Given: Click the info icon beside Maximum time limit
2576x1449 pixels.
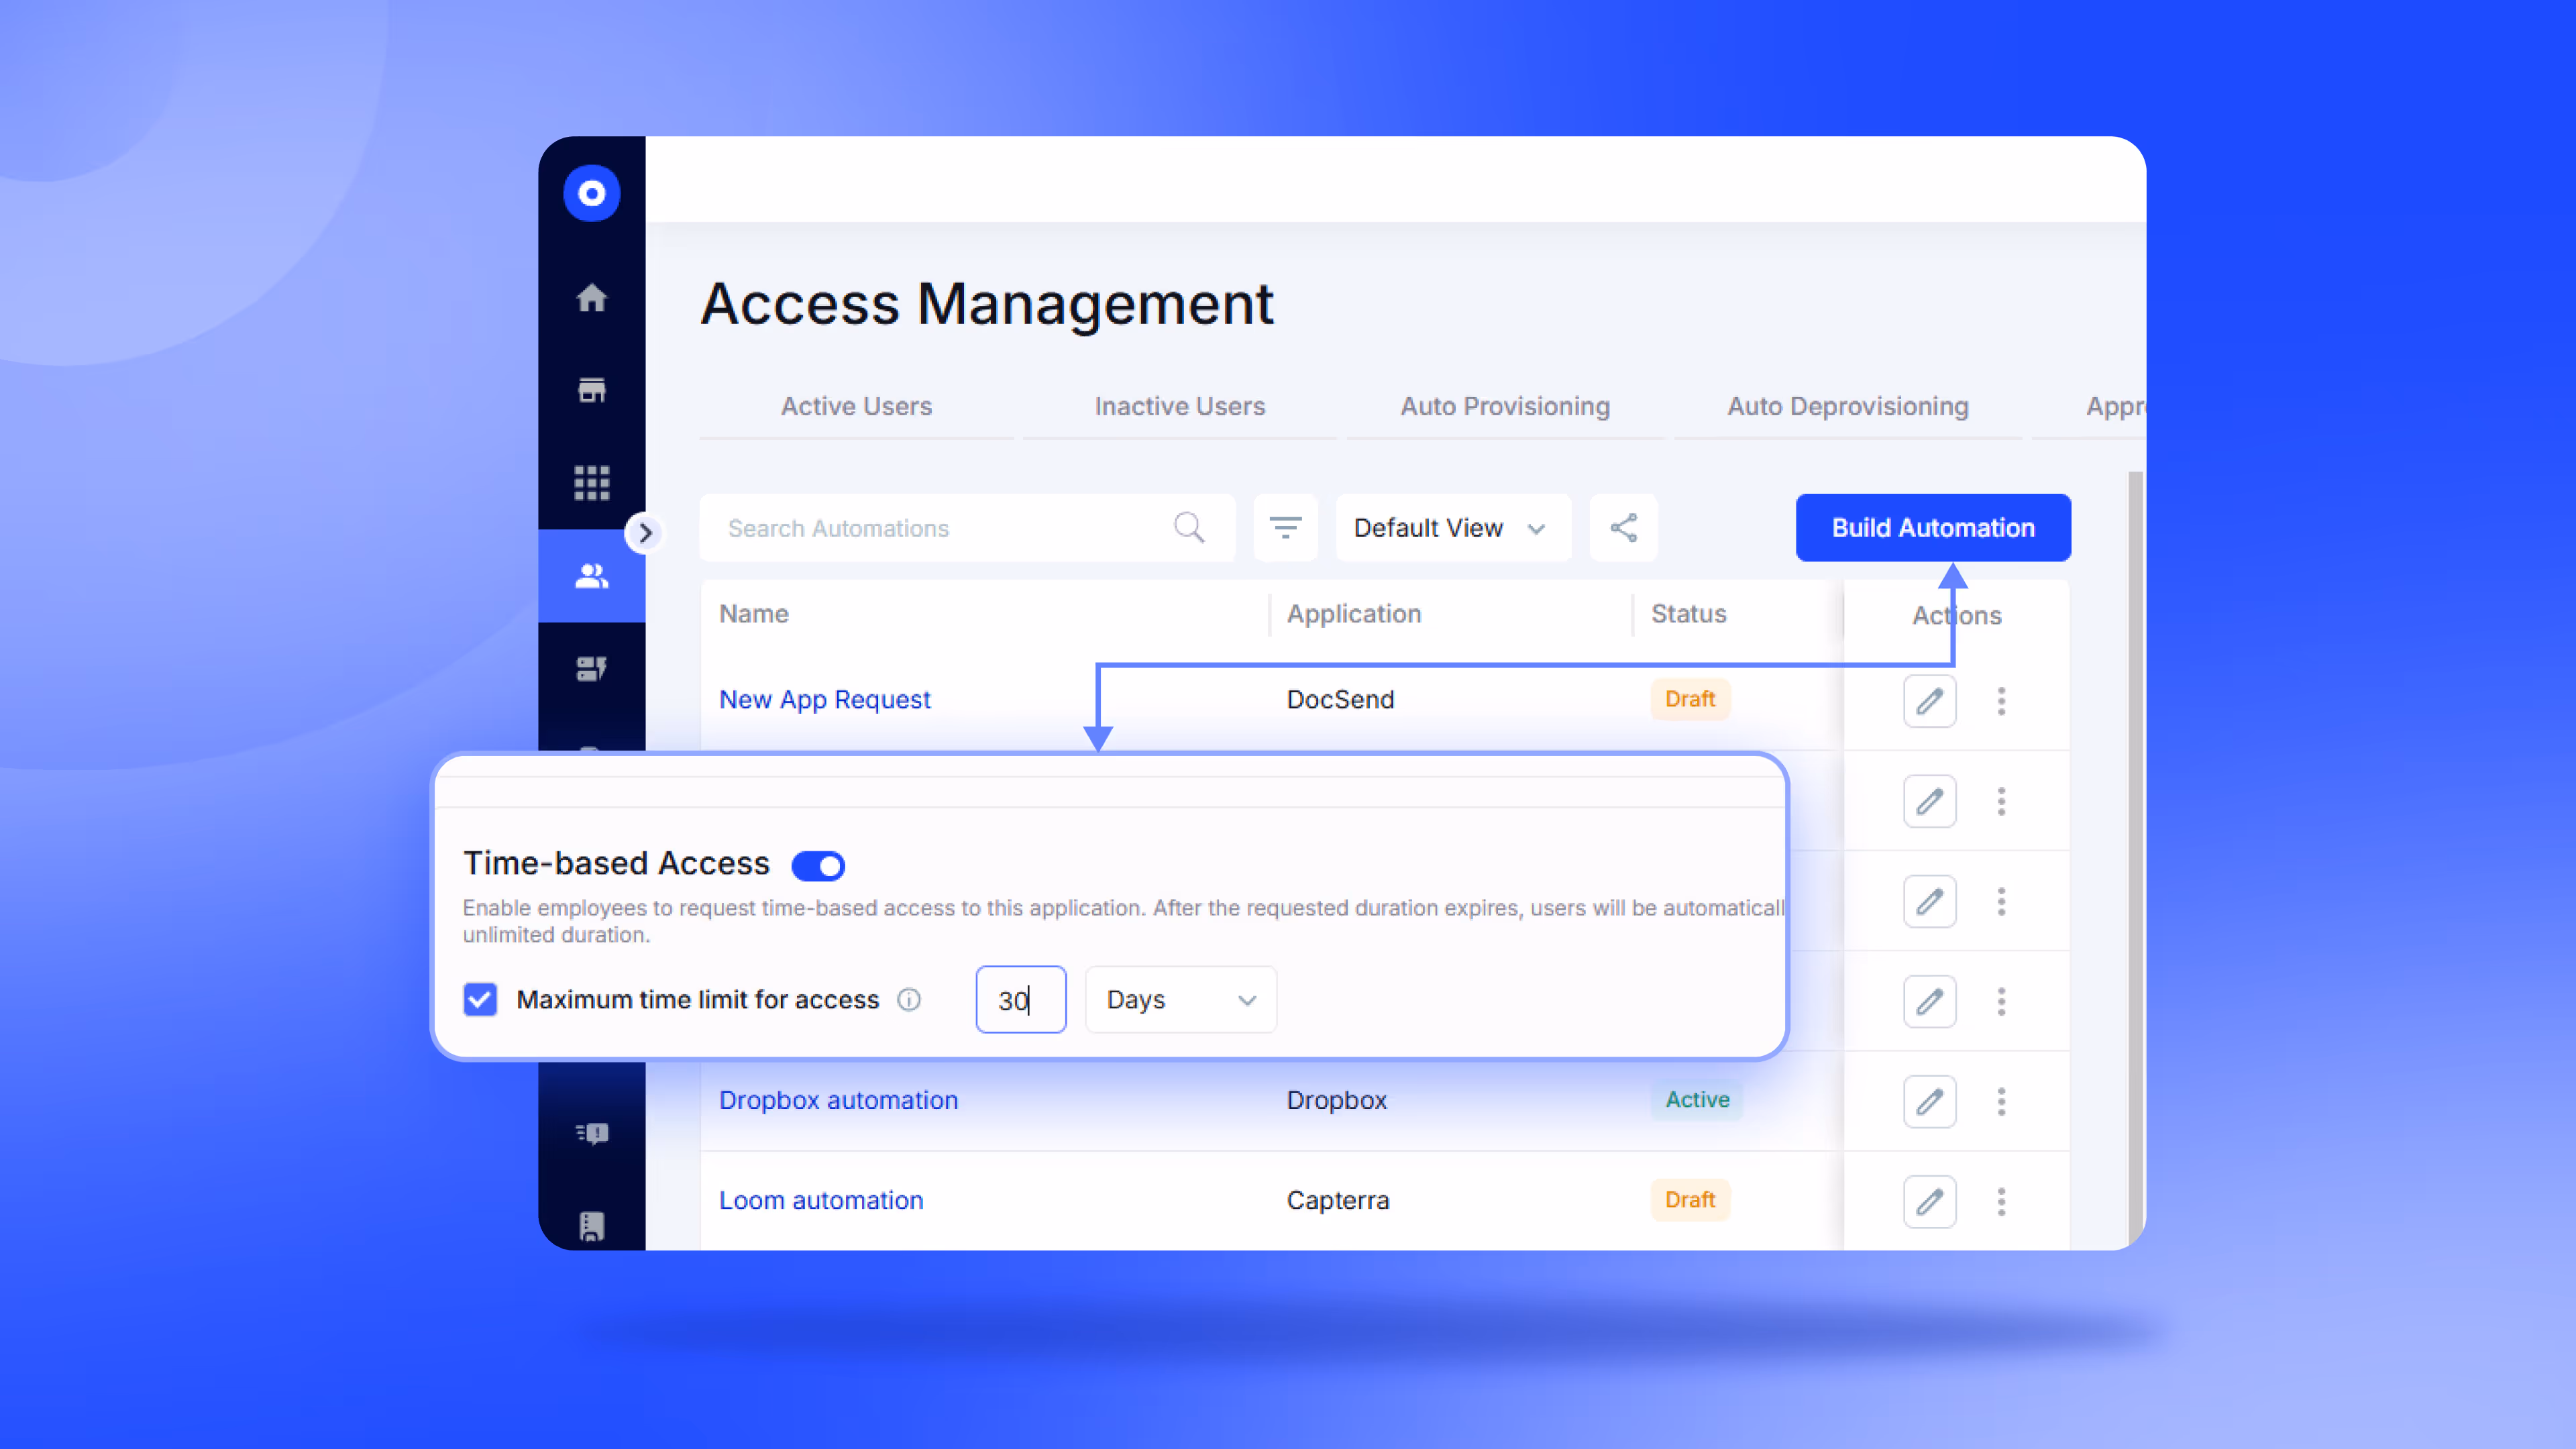Looking at the screenshot, I should coord(908,999).
